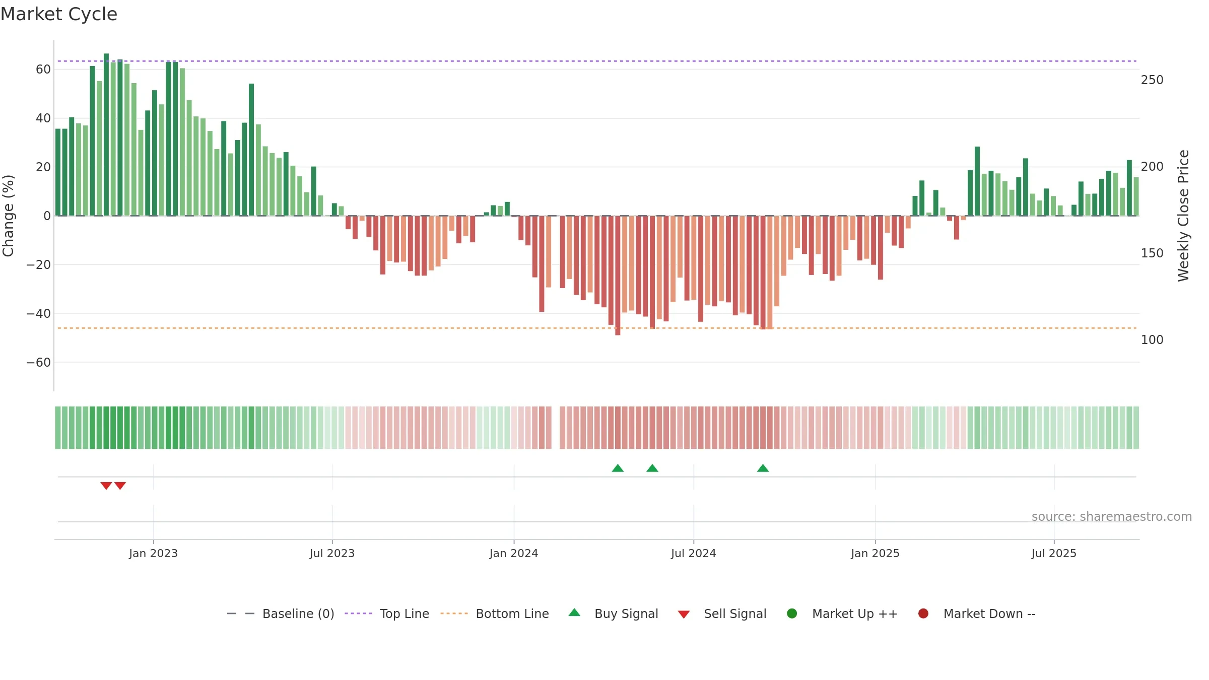Click the purple dotted top line on chart
This screenshot has height=680, width=1209.
pos(597,61)
